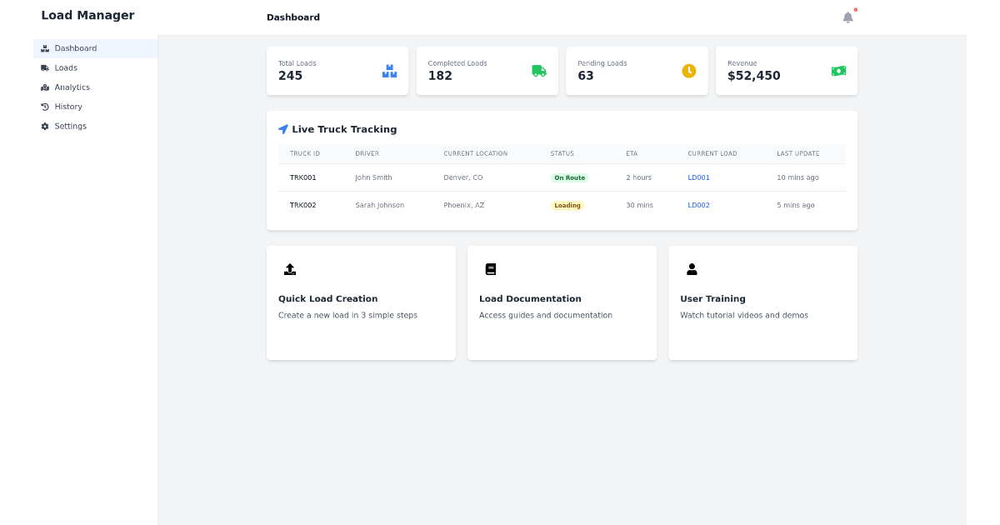
Task: Open Settings via the gear icon
Action: (x=43, y=126)
